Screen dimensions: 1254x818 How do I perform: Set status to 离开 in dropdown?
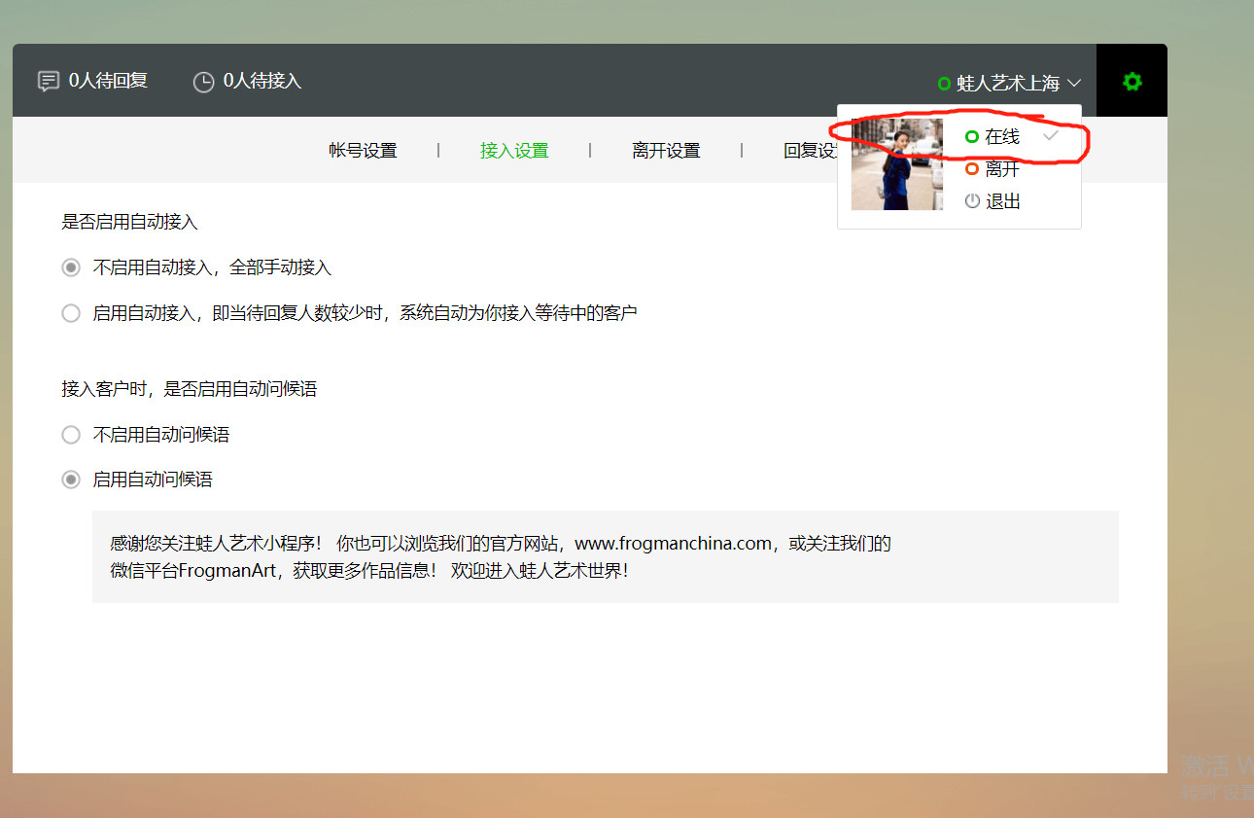click(1002, 169)
